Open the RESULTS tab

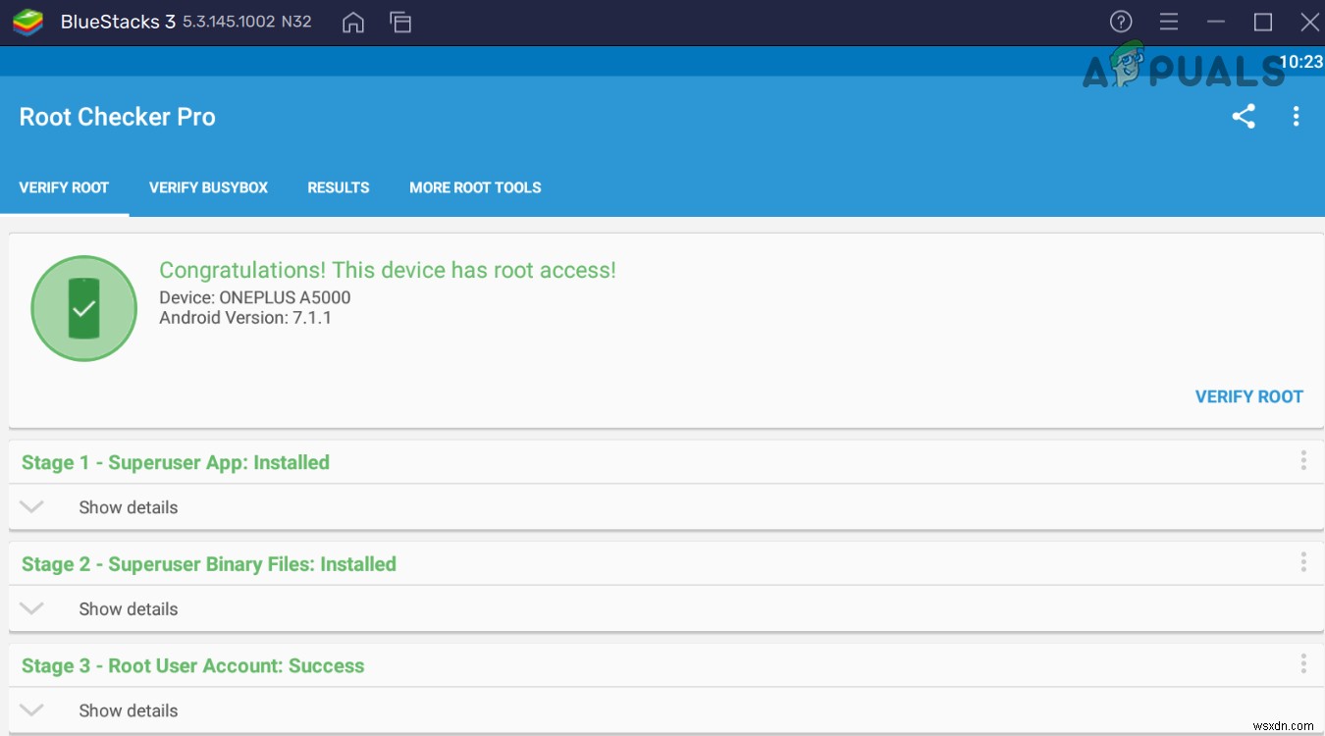338,187
